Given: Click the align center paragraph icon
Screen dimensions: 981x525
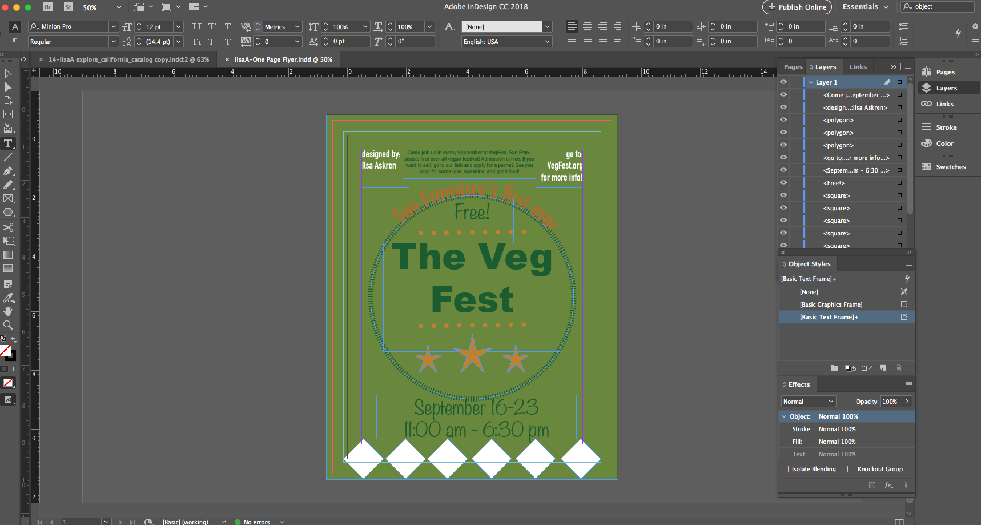Looking at the screenshot, I should (587, 26).
